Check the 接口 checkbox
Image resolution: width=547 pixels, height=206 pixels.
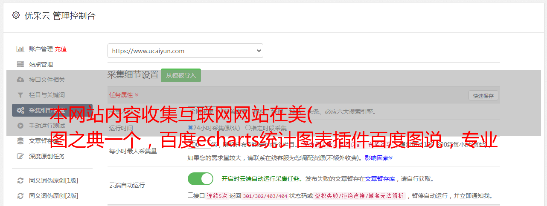pos(190,195)
